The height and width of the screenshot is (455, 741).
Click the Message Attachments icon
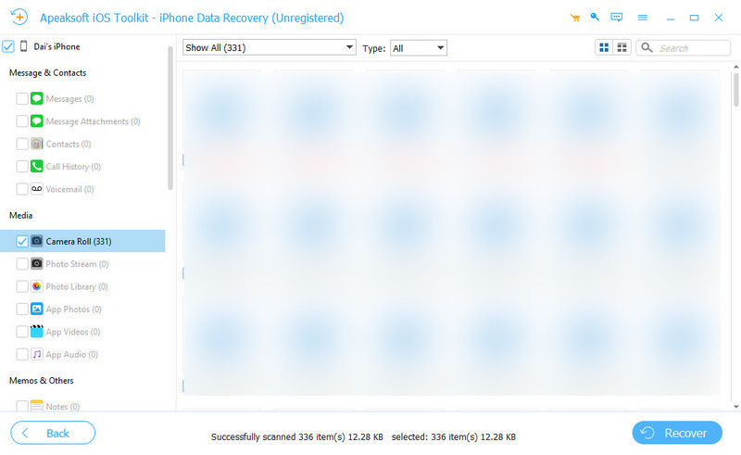pos(37,121)
